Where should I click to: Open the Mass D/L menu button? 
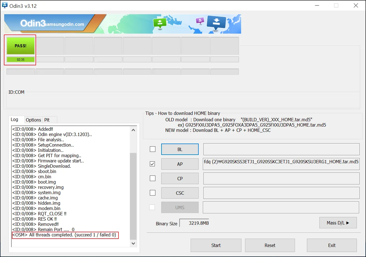pos(338,223)
